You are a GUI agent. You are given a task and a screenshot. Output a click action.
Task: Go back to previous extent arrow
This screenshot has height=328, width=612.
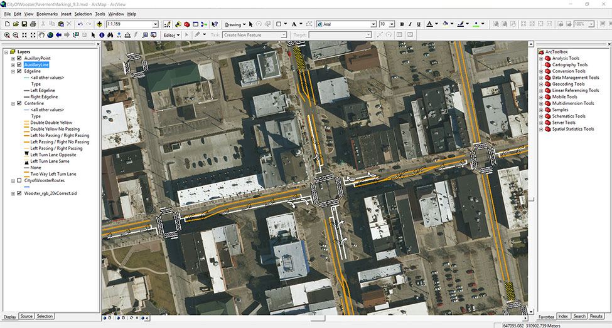point(59,35)
